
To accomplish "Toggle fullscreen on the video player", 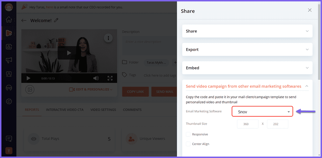I will pos(110,78).
